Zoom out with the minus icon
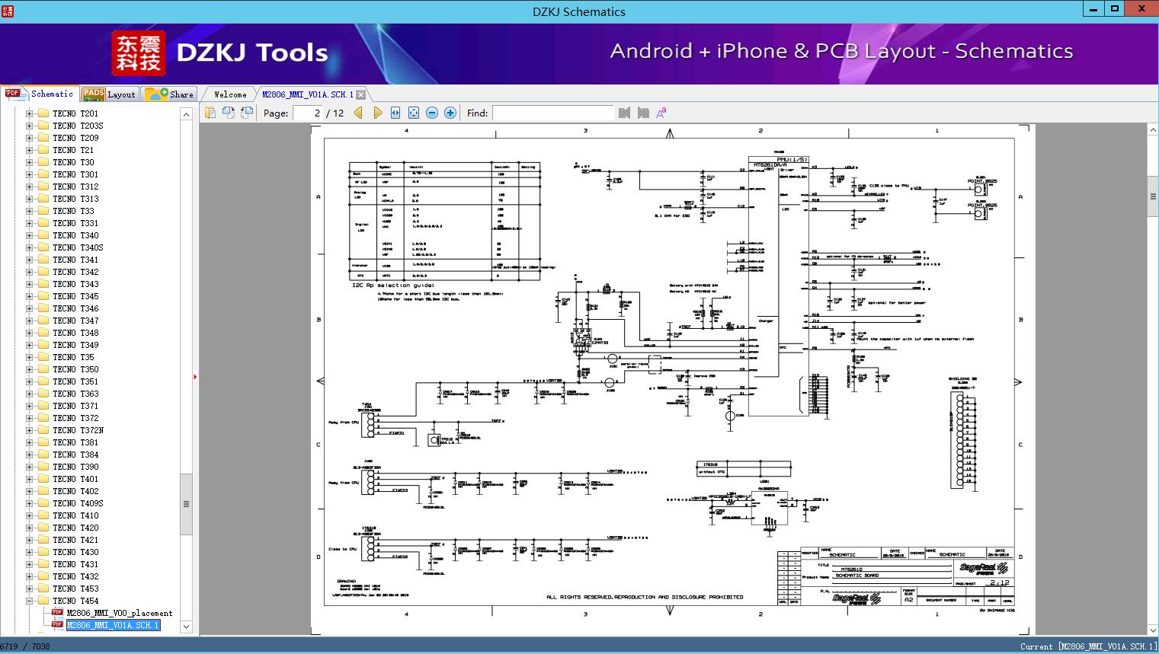 point(432,113)
